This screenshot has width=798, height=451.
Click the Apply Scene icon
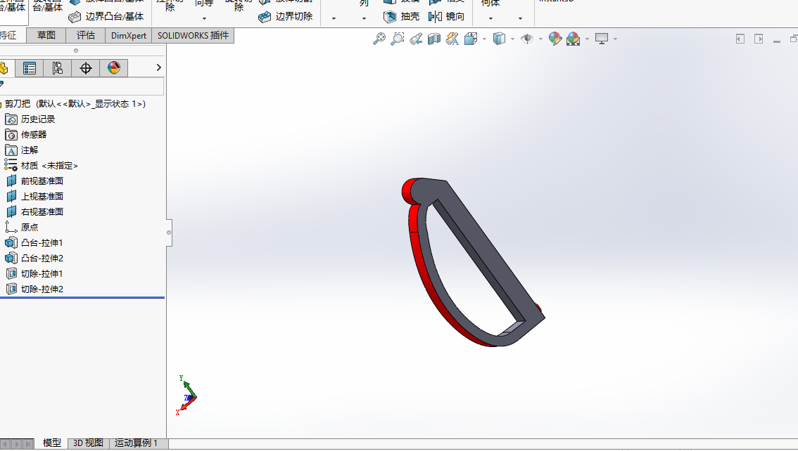coord(573,39)
